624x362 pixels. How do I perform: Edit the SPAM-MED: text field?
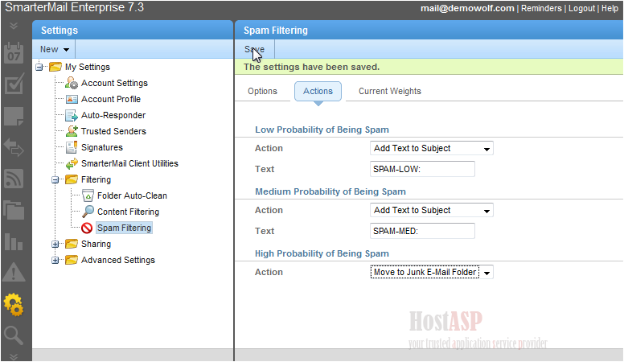[x=422, y=231]
